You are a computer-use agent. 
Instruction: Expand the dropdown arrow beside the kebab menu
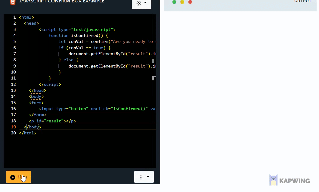pyautogui.click(x=147, y=177)
